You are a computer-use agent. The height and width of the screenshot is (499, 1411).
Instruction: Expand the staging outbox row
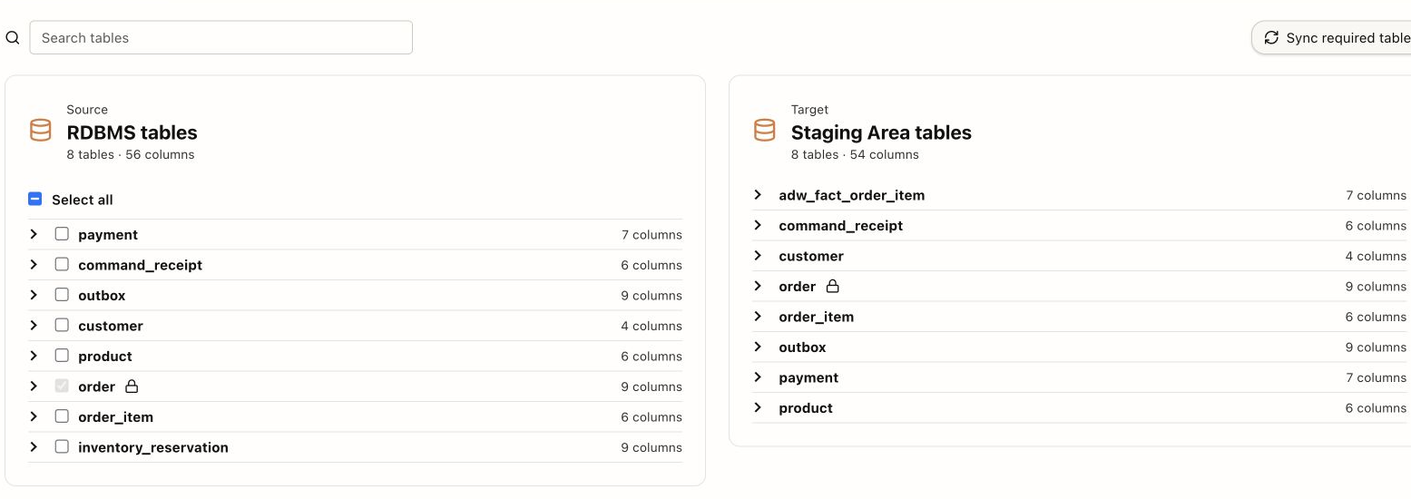point(758,347)
